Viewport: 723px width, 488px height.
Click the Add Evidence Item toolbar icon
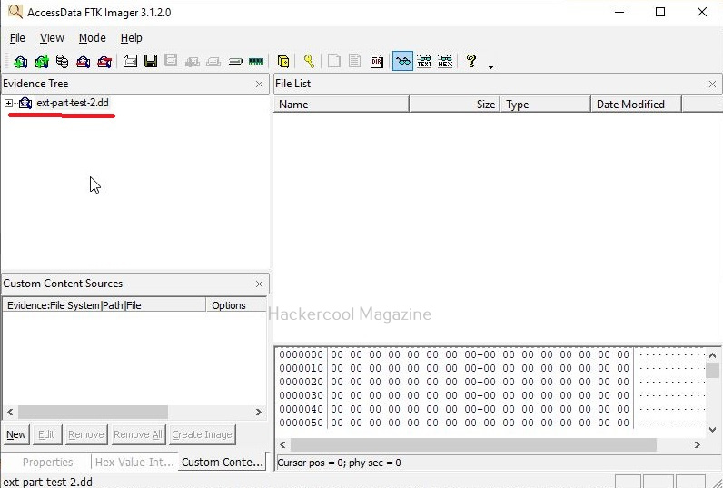pos(20,62)
